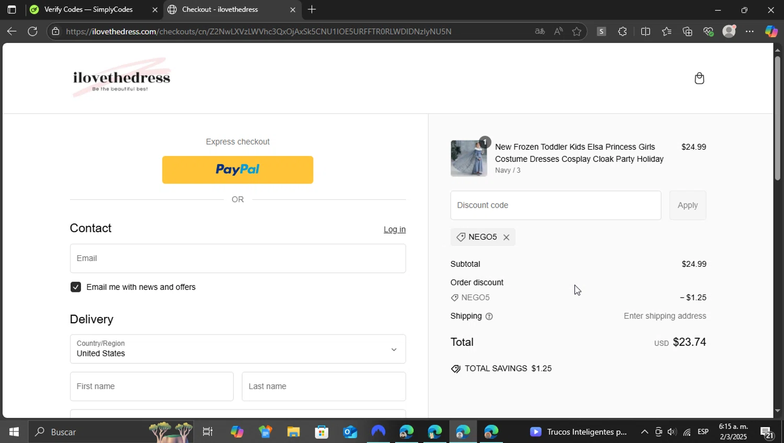Open Outlook from the taskbar
784x443 pixels.
(350, 432)
